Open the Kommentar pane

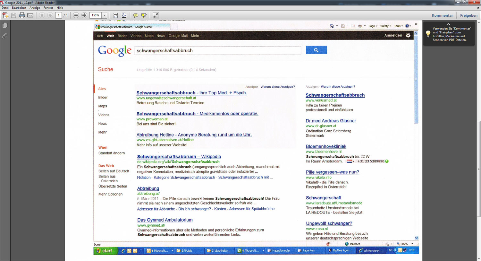(442, 15)
